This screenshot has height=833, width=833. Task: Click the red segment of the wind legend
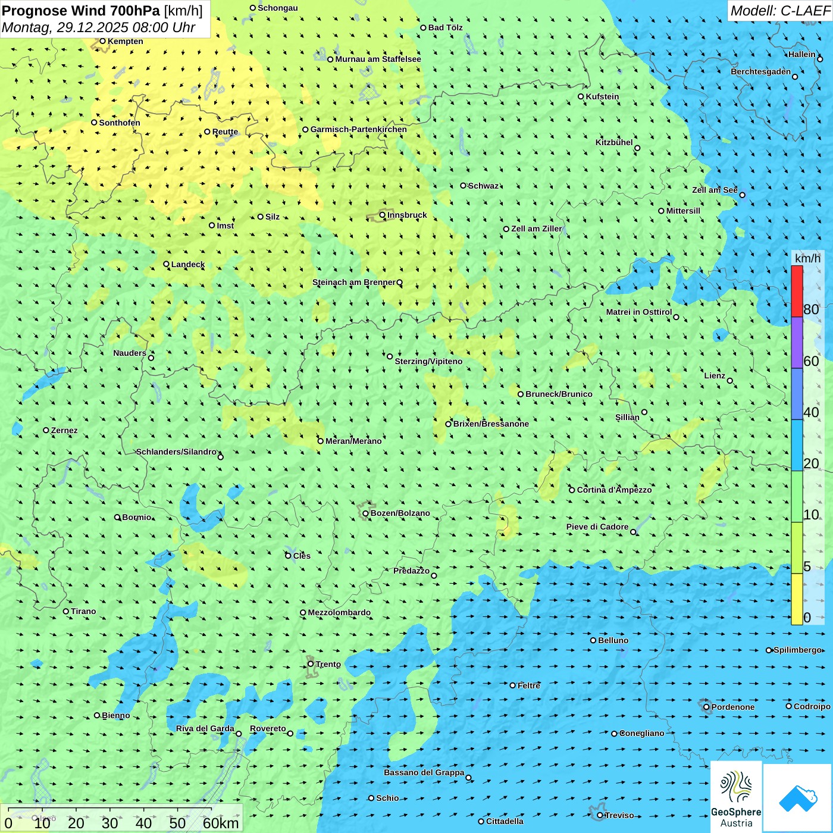tap(797, 291)
